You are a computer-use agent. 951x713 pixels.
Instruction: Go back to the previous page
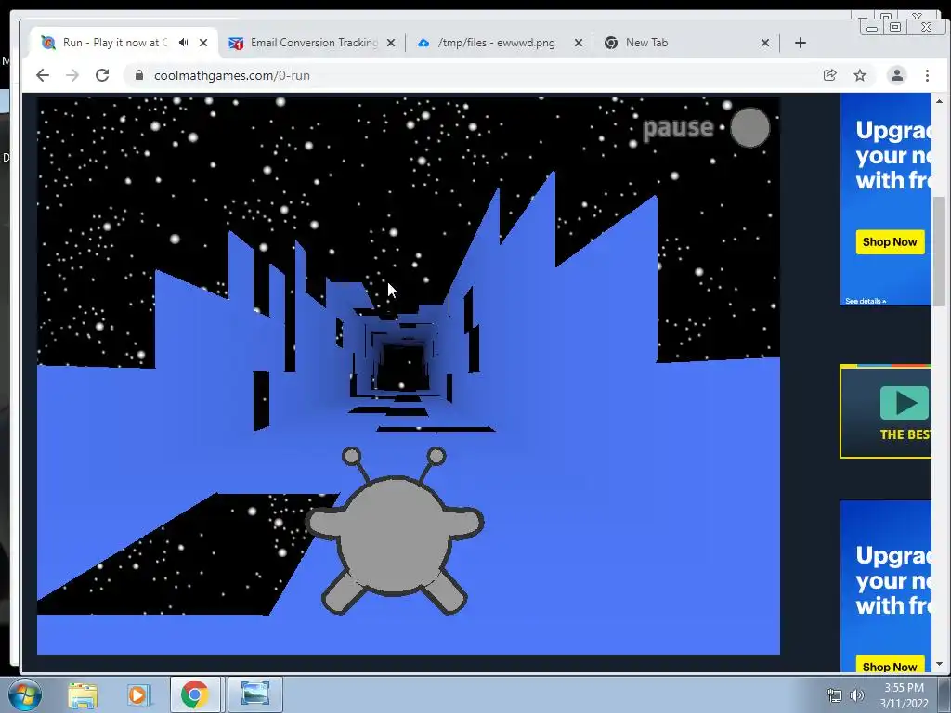tap(43, 75)
